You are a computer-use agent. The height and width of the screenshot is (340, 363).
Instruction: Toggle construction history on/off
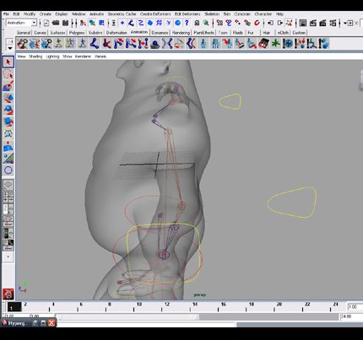click(289, 23)
